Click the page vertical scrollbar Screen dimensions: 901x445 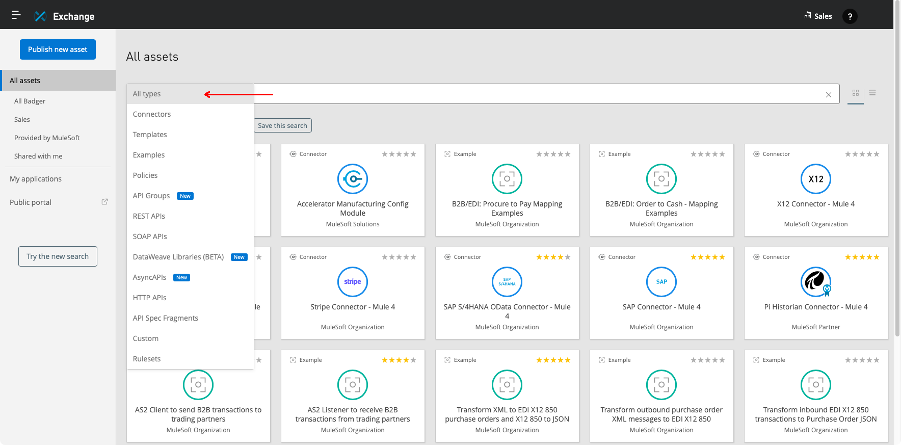coord(897,168)
